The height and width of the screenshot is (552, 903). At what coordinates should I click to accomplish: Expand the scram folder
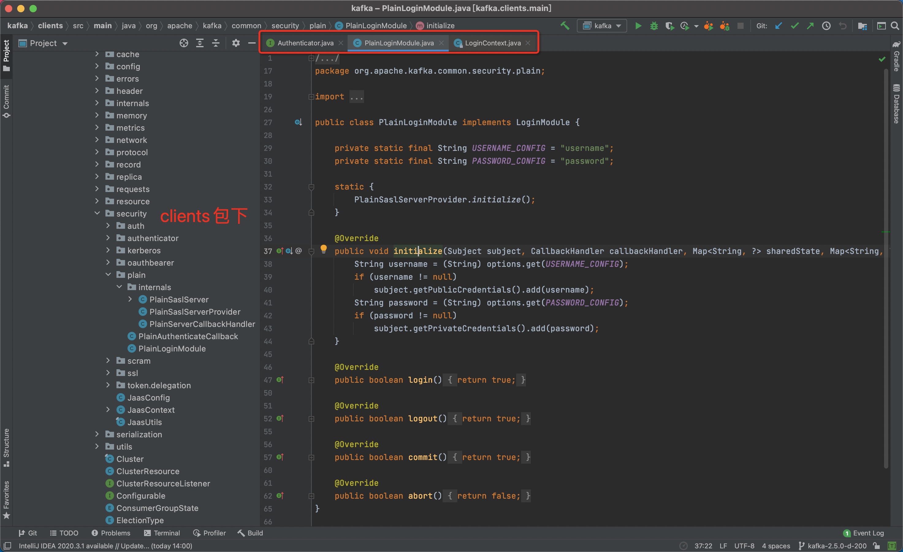coord(108,361)
